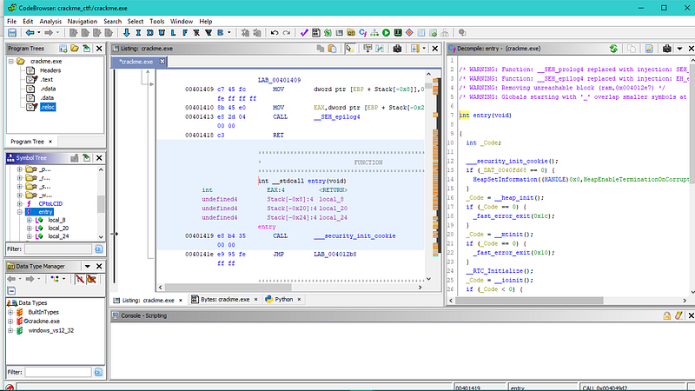The height and width of the screenshot is (391, 695).
Task: Select the .text section in Program Trees
Action: (46, 80)
